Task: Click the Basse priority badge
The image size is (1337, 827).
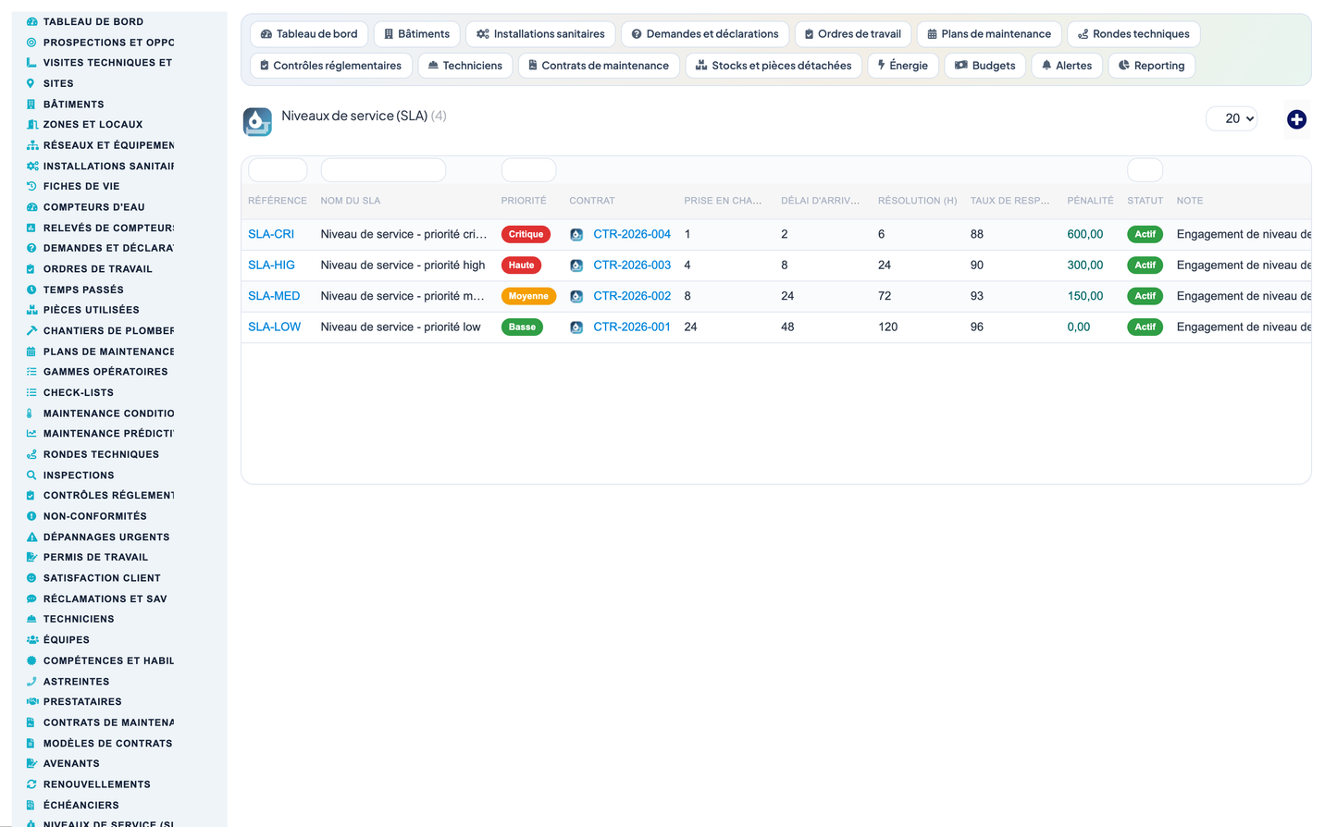Action: click(522, 327)
